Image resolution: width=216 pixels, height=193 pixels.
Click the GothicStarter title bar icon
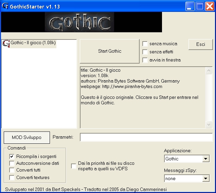(5, 6)
